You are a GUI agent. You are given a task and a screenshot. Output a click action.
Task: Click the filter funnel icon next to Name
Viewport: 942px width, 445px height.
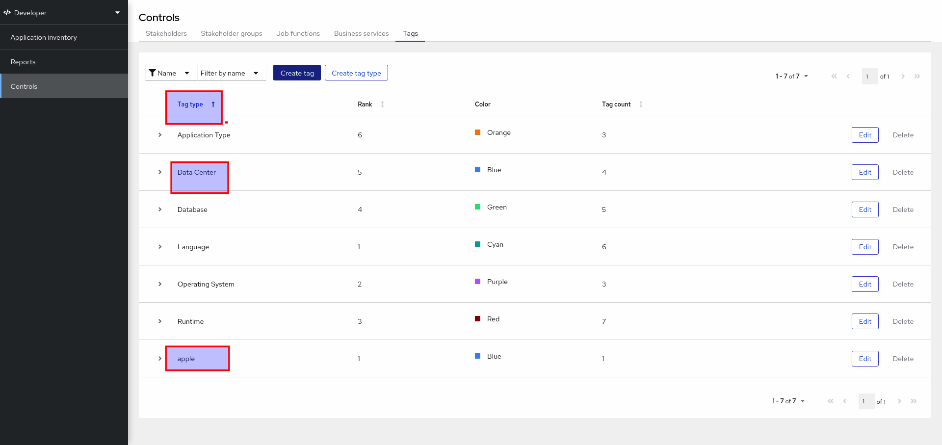click(152, 73)
